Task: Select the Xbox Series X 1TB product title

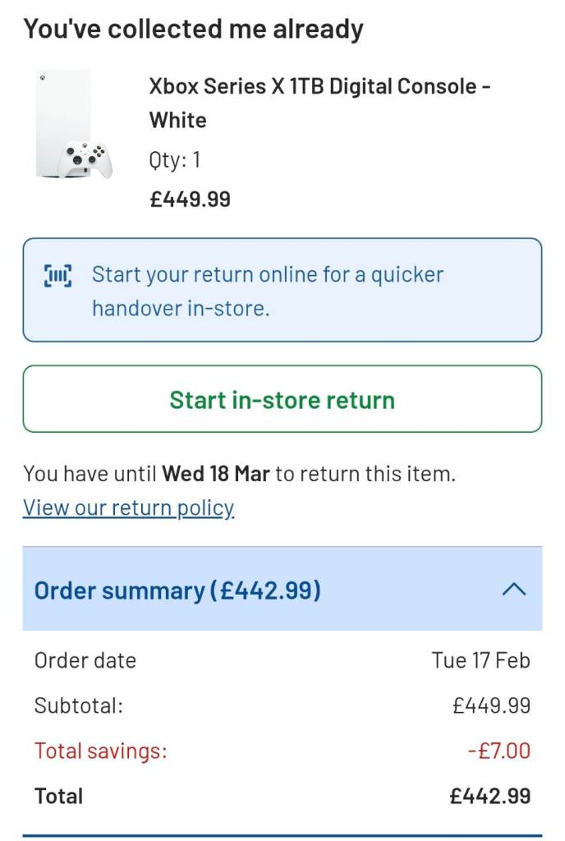Action: coord(320,103)
